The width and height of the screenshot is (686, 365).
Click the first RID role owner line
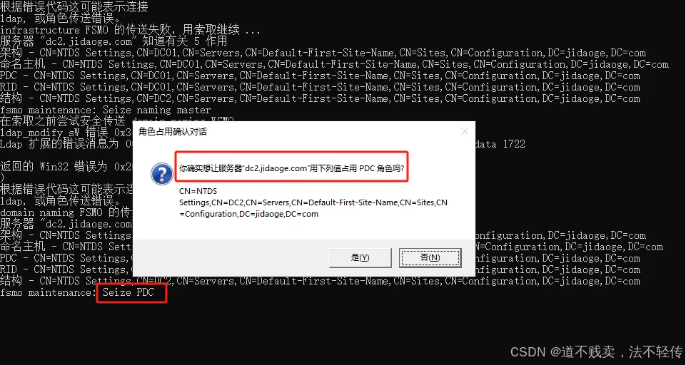tap(321, 87)
